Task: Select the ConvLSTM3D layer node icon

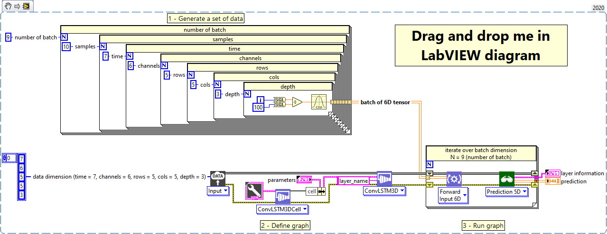Action: pos(384,179)
